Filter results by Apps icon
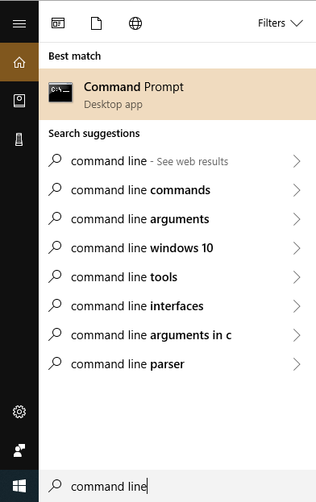The image size is (316, 502). point(58,23)
